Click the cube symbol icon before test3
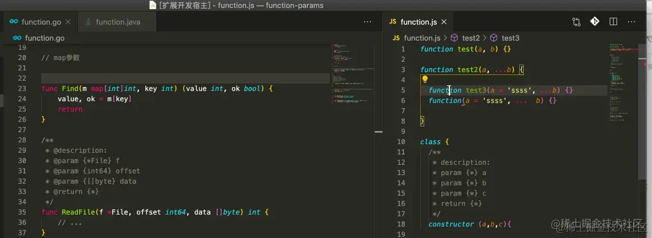Viewport: 652px width, 238px height. (x=494, y=38)
